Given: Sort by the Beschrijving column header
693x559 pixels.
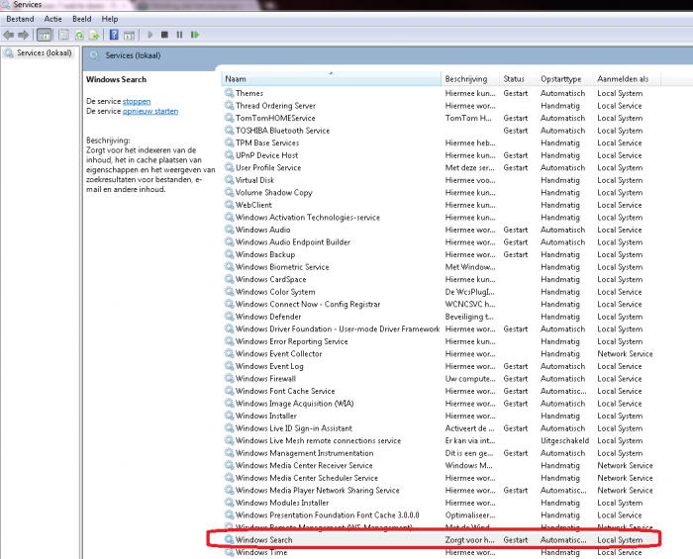Looking at the screenshot, I should pyautogui.click(x=470, y=78).
